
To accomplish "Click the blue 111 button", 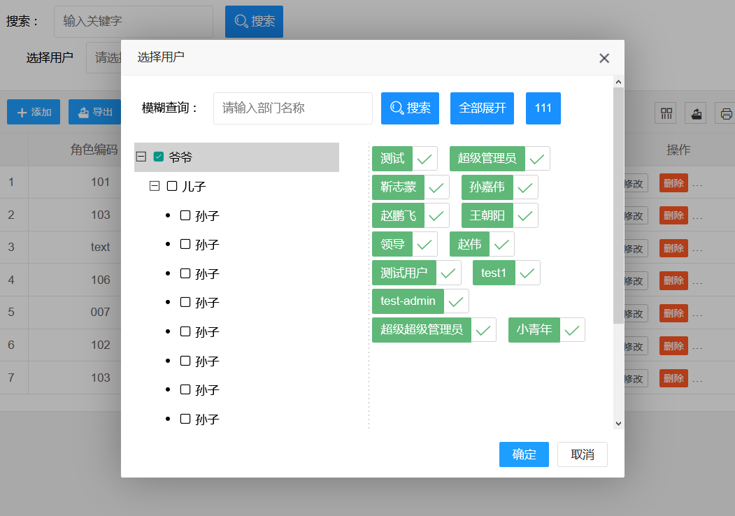I will pyautogui.click(x=543, y=108).
